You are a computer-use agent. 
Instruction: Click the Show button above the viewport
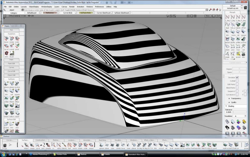(208, 16)
